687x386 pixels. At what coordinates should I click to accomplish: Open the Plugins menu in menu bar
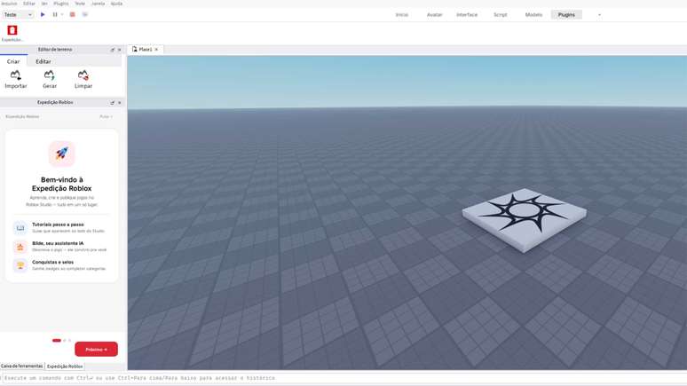(61, 4)
